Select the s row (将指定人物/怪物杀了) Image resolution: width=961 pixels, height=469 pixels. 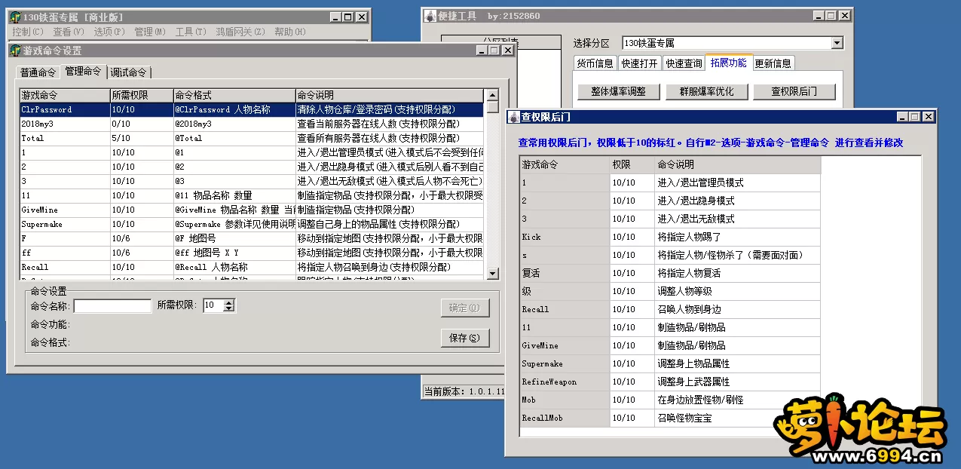(x=670, y=255)
